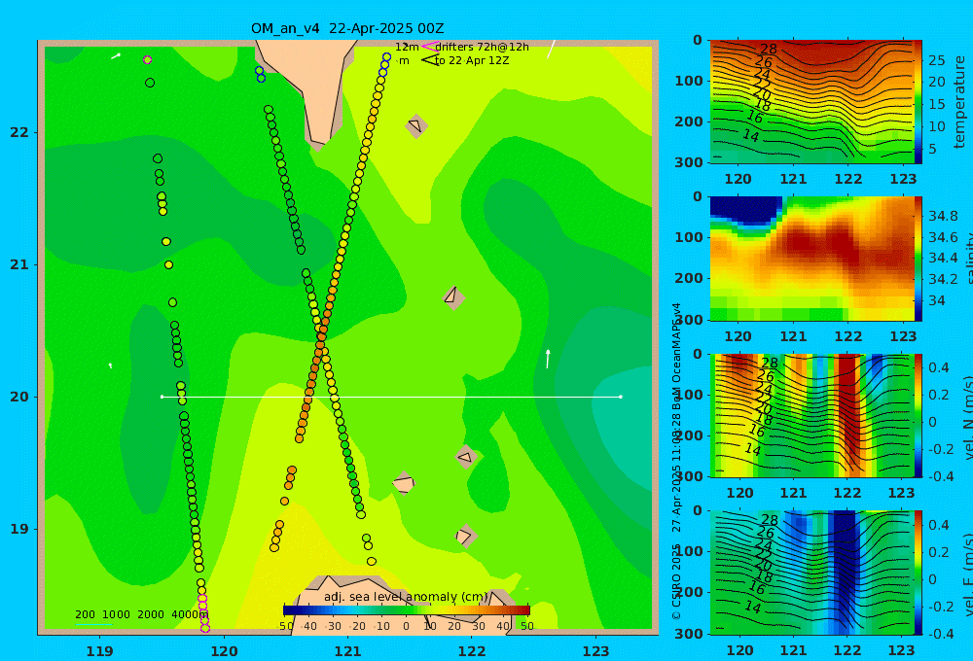The height and width of the screenshot is (661, 973).
Task: Click the 'to 22 Apr 12Z' legend text
Action: point(472,60)
